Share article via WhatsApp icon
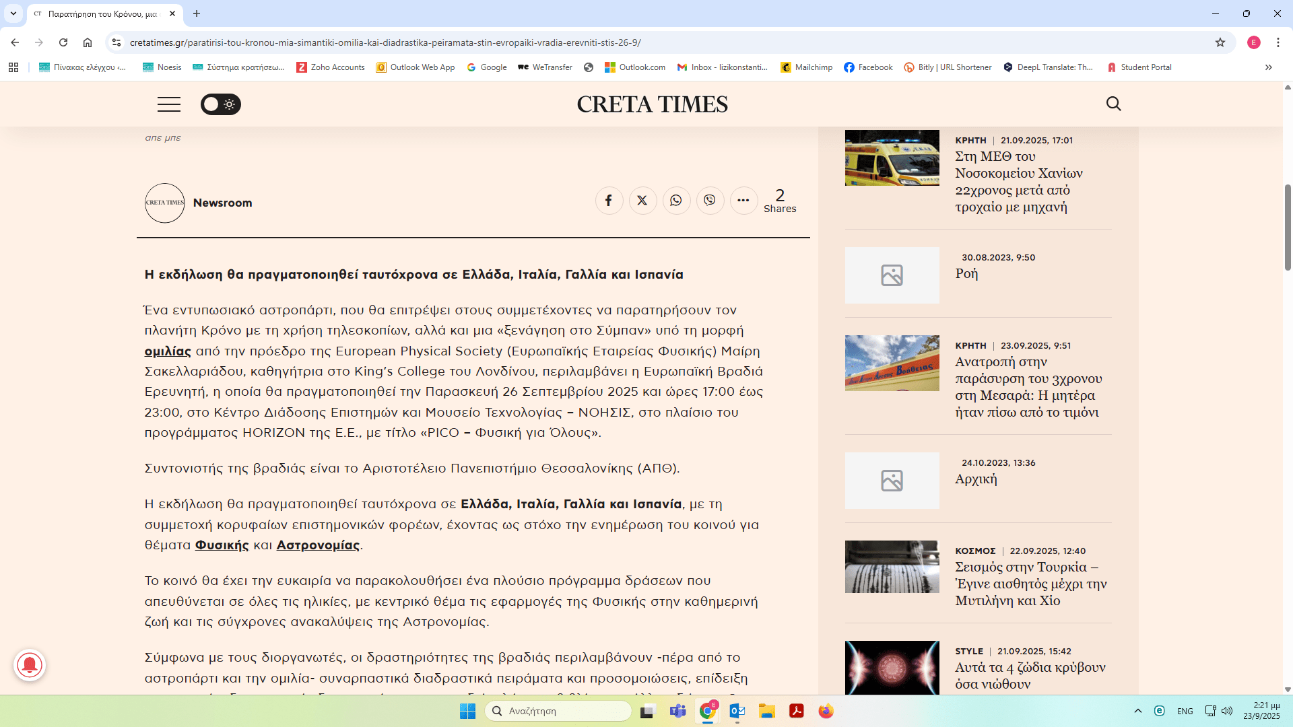The height and width of the screenshot is (727, 1293). (x=676, y=201)
